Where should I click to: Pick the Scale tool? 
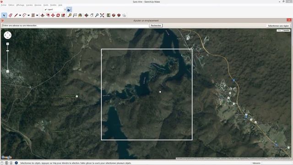tap(63, 15)
